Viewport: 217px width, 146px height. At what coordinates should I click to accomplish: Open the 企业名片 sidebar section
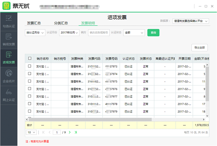tap(9, 76)
